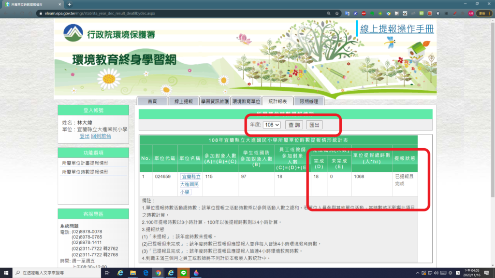Open the 線上提報操作手冊 link

tap(397, 28)
